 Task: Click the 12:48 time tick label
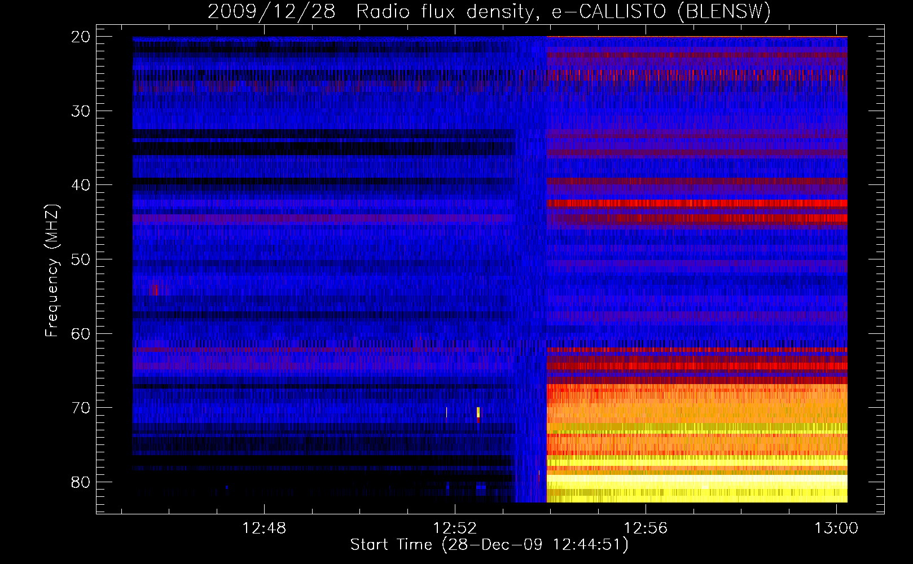click(264, 528)
